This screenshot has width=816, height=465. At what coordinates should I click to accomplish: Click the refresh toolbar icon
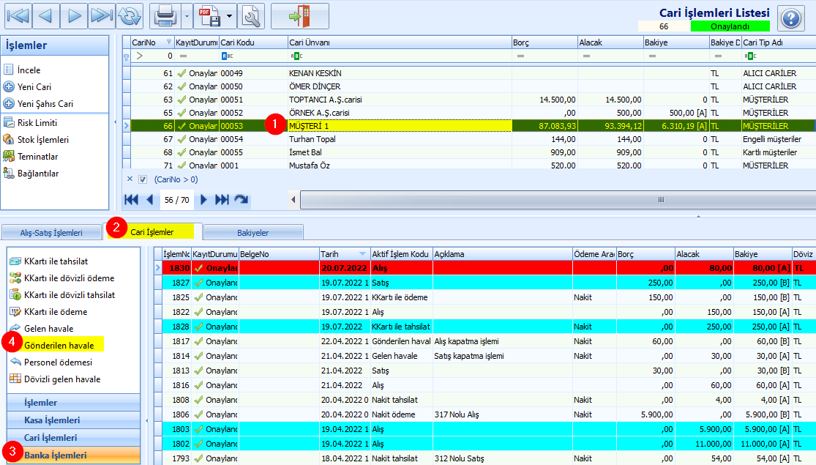[129, 16]
